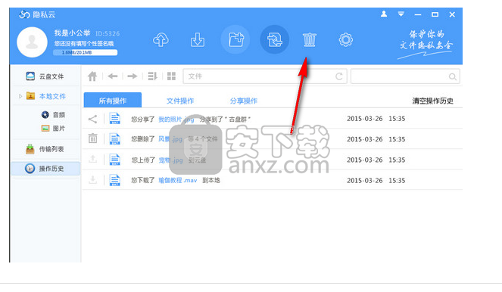This screenshot has width=502, height=292.
Task: Click username 我是小公举
Action: (x=72, y=33)
